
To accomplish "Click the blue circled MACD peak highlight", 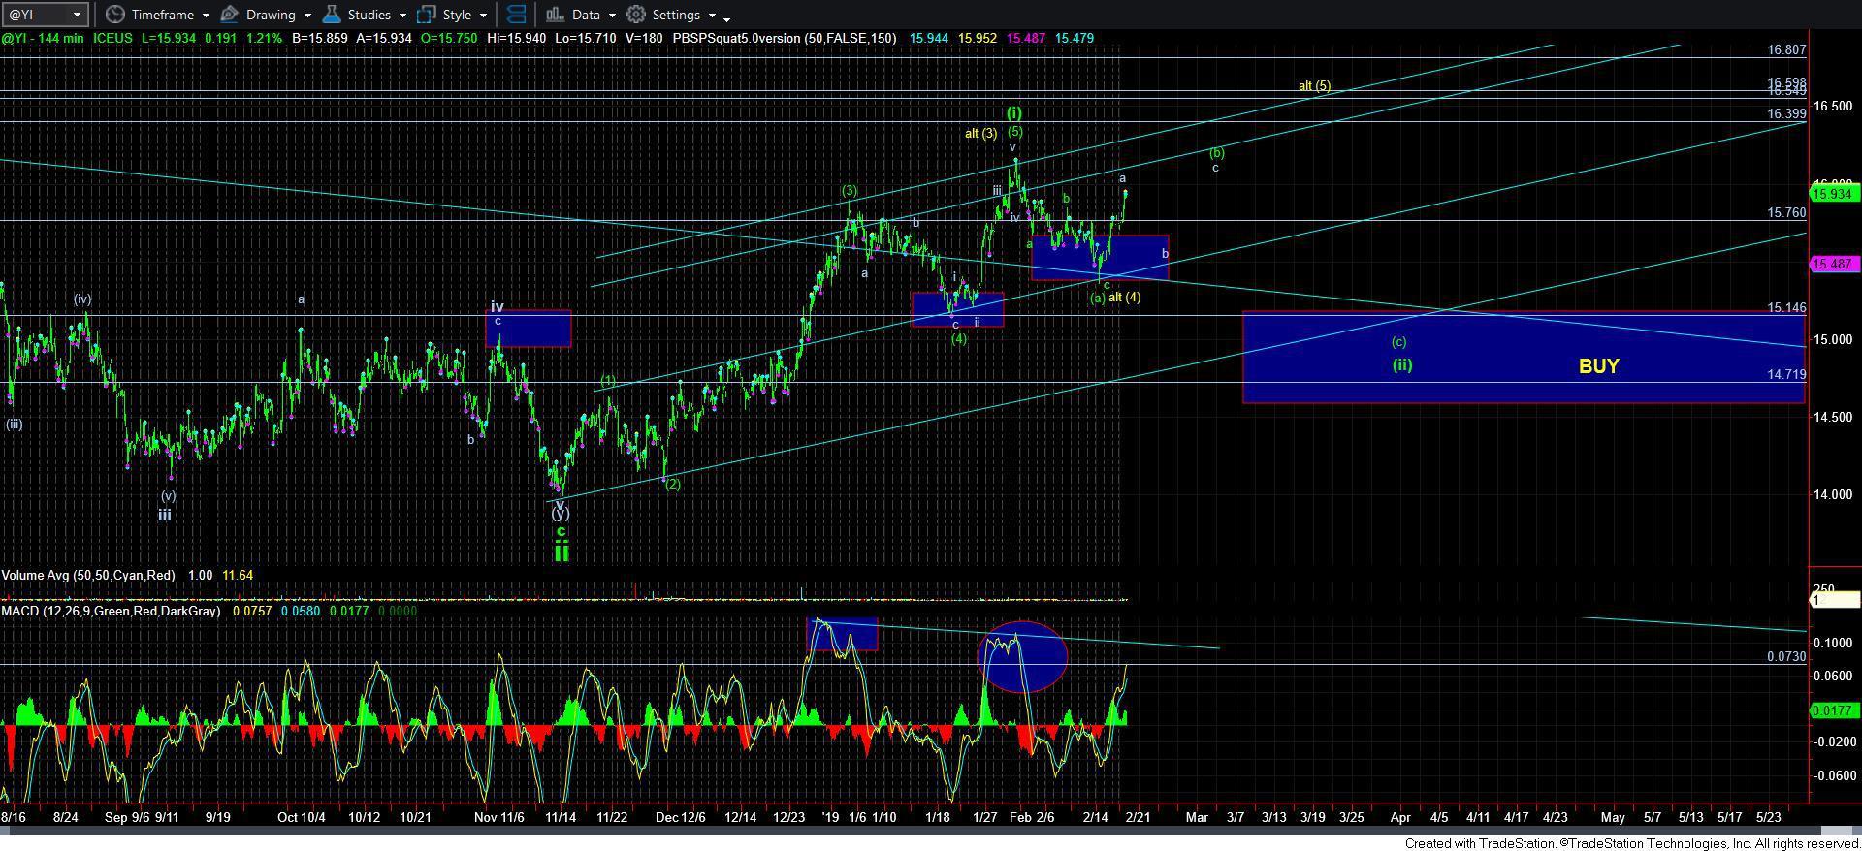I will pos(1022,656).
